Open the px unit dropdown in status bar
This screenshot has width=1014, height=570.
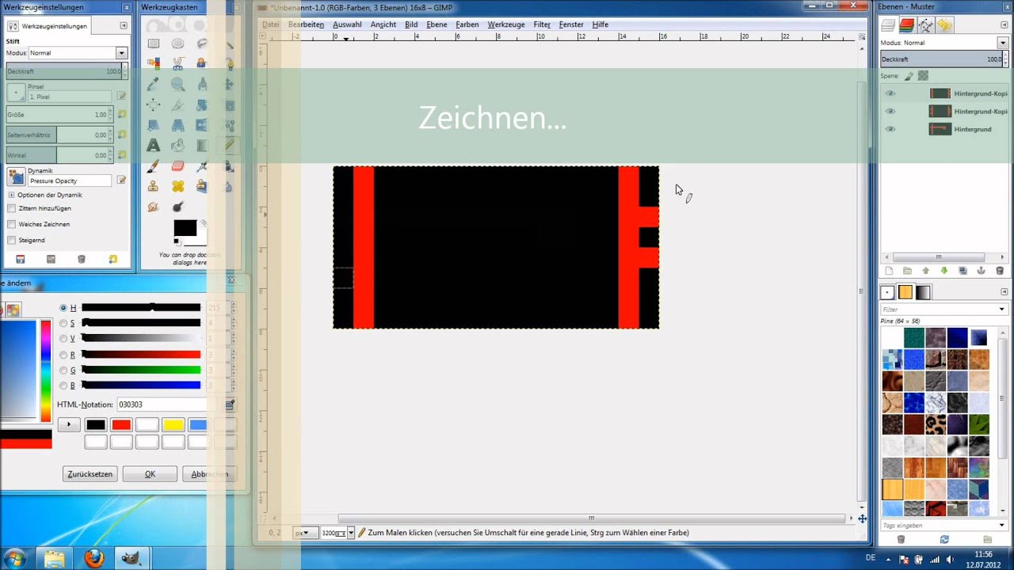305,533
